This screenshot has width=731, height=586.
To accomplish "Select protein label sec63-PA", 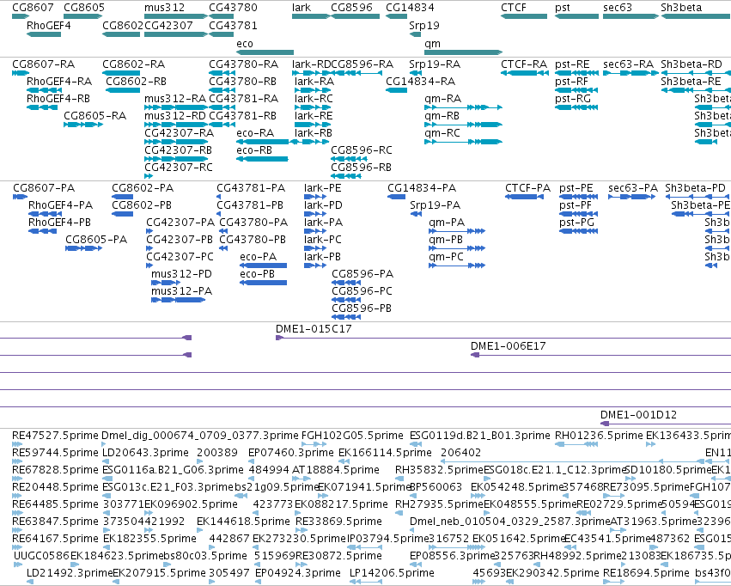I will pos(632,188).
